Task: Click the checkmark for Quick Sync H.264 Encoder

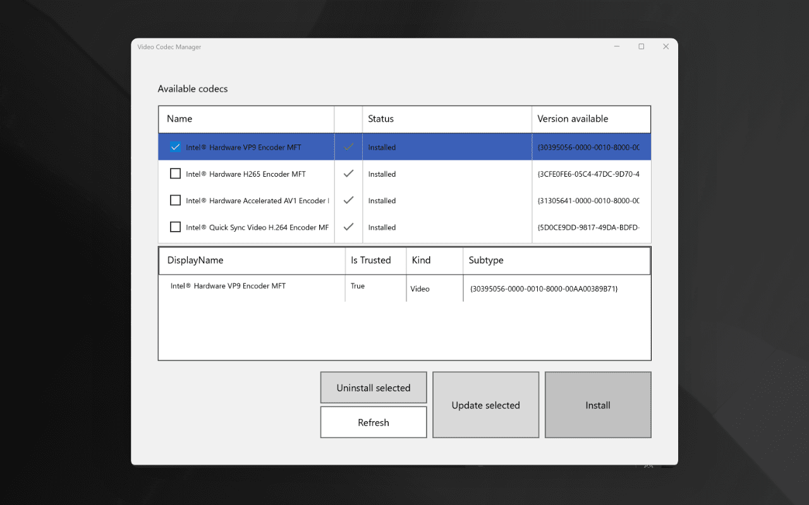Action: [348, 227]
